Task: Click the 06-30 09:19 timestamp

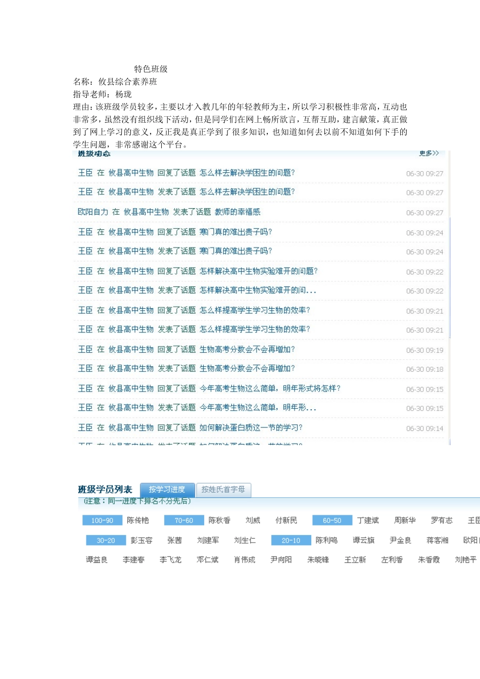Action: pyautogui.click(x=425, y=350)
